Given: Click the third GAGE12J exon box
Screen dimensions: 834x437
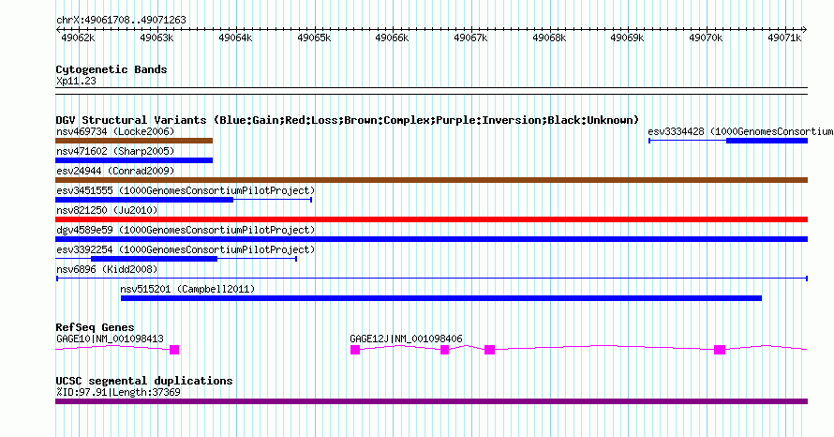Looking at the screenshot, I should click(490, 350).
